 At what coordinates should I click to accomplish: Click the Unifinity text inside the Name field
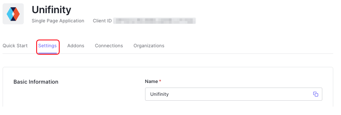(159, 94)
